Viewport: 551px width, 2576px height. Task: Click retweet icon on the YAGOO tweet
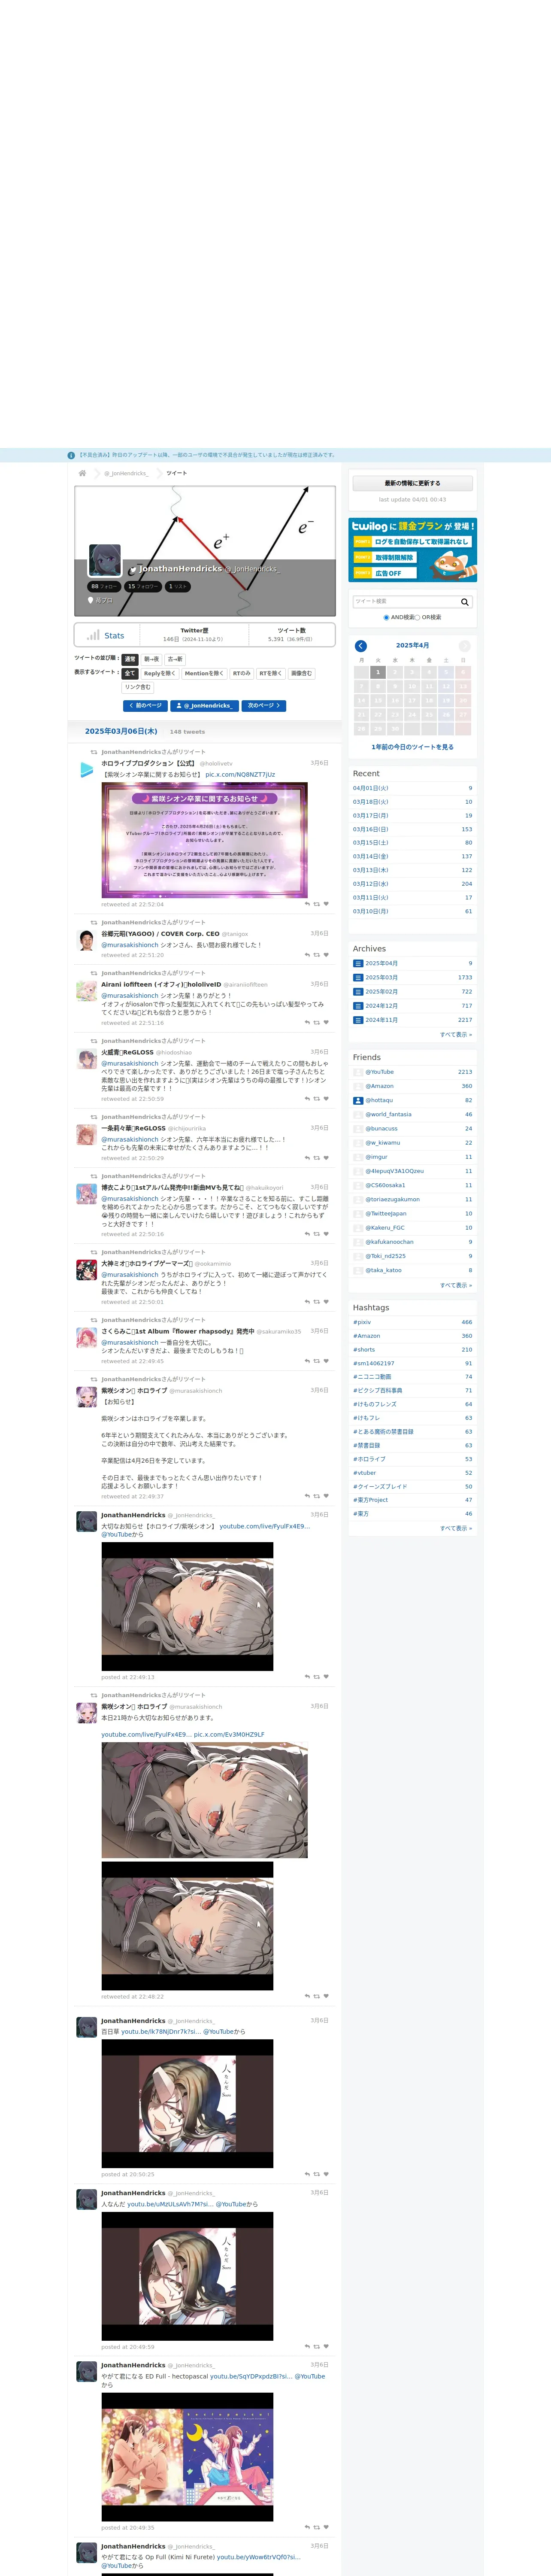pyautogui.click(x=317, y=955)
